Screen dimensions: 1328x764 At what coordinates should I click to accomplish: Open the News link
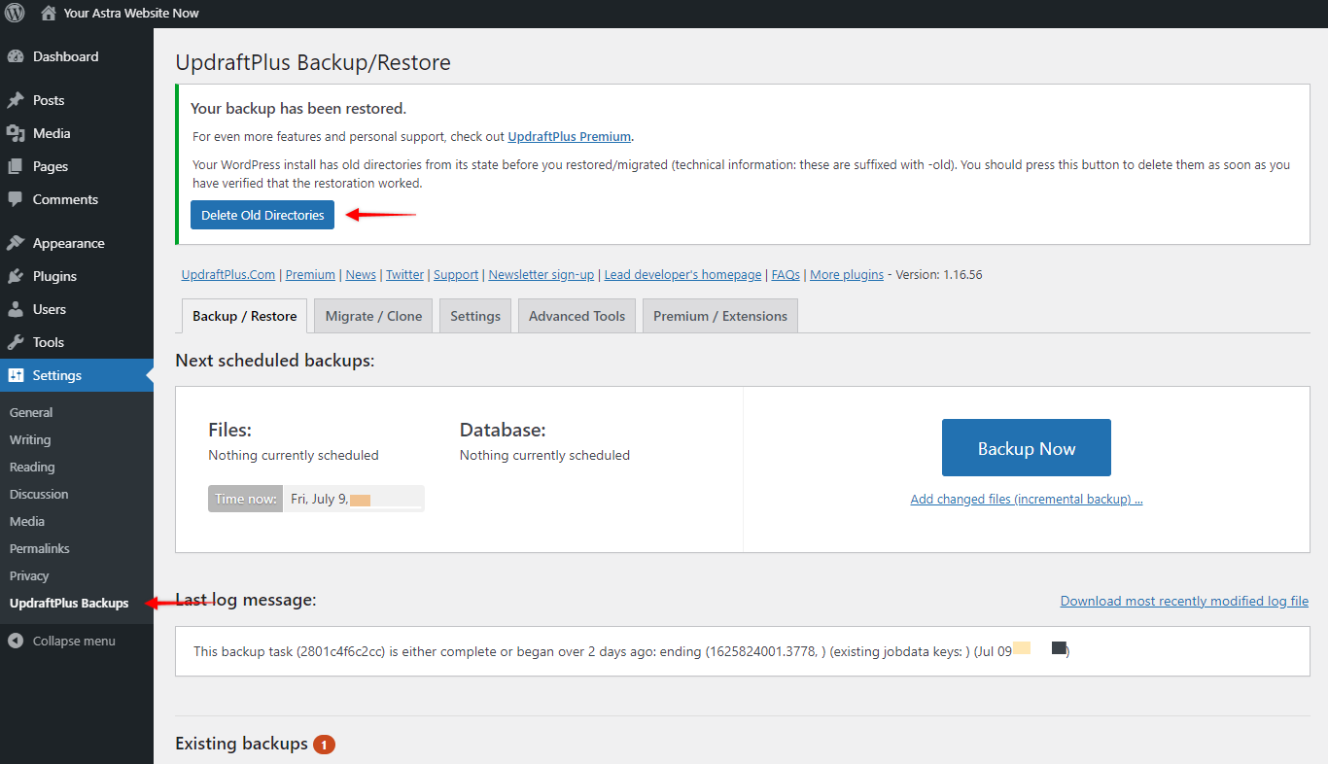[x=361, y=274]
